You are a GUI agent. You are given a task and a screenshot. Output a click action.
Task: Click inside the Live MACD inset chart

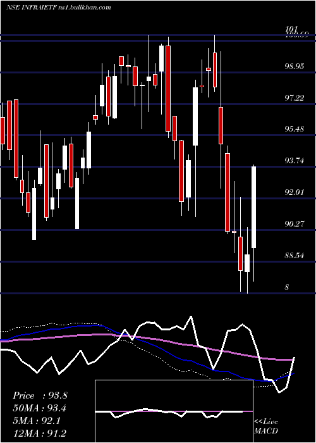click(x=174, y=411)
